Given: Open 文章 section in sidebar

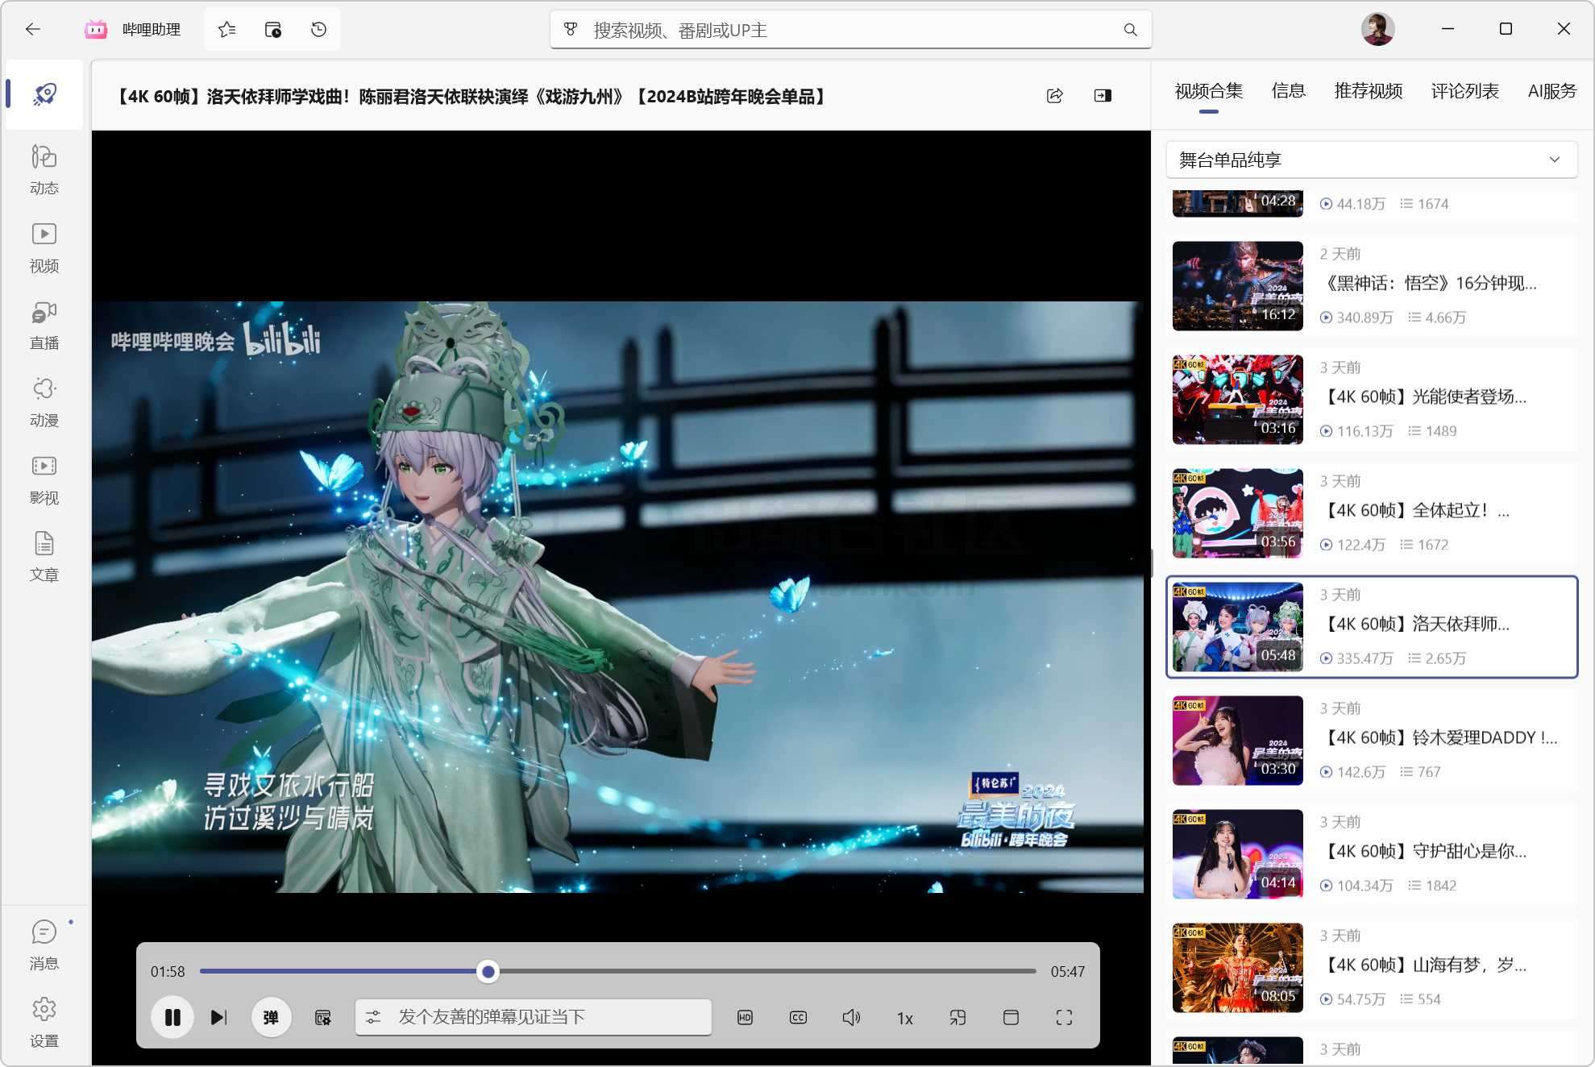Looking at the screenshot, I should [44, 557].
